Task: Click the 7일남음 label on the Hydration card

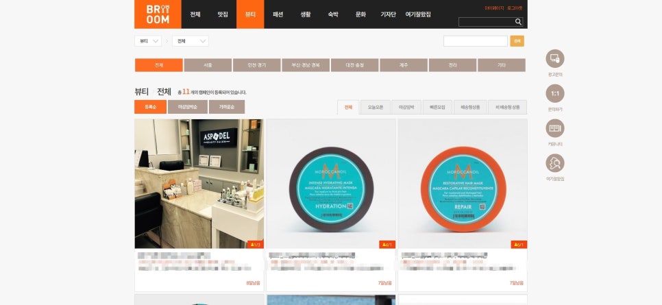Action: (x=384, y=282)
